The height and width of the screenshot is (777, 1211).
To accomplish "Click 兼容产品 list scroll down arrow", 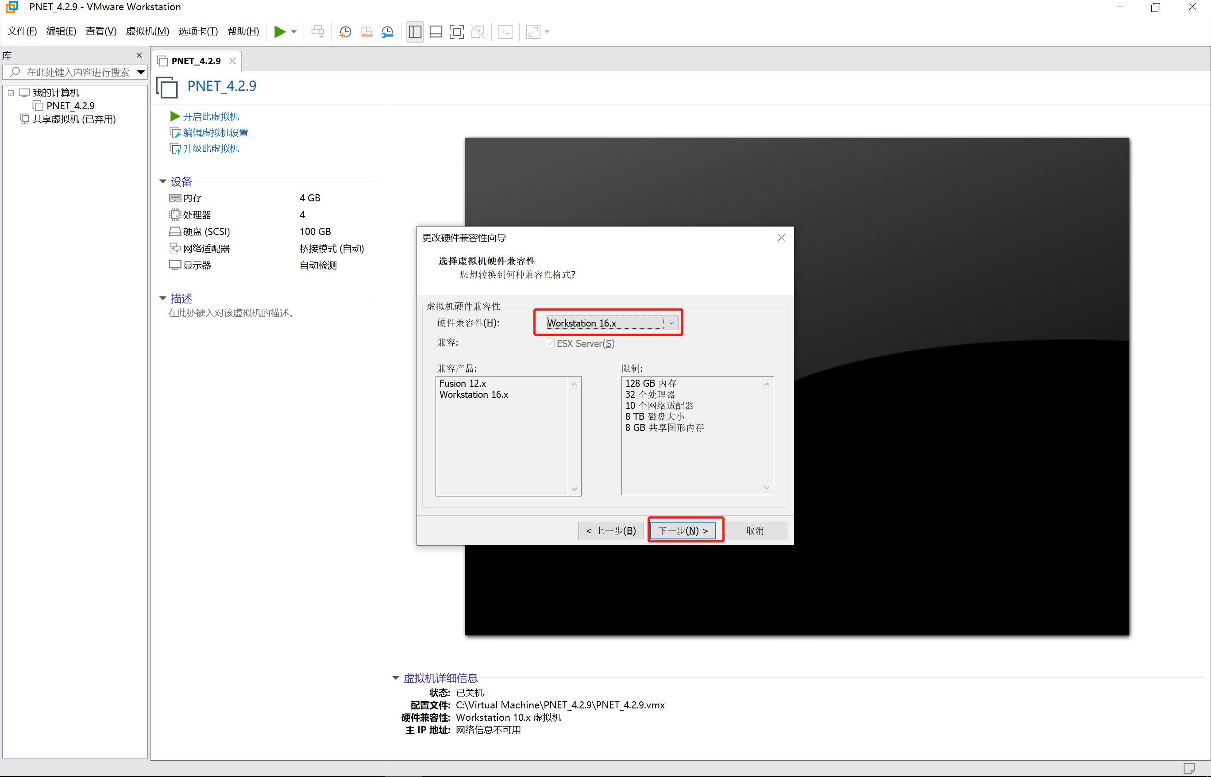I will click(x=574, y=489).
